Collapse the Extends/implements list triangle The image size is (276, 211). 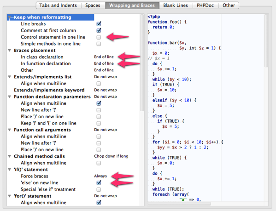tap(10, 77)
